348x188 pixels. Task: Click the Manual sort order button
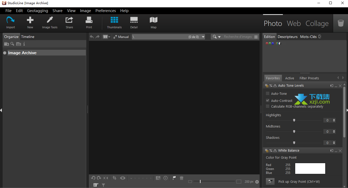121,37
